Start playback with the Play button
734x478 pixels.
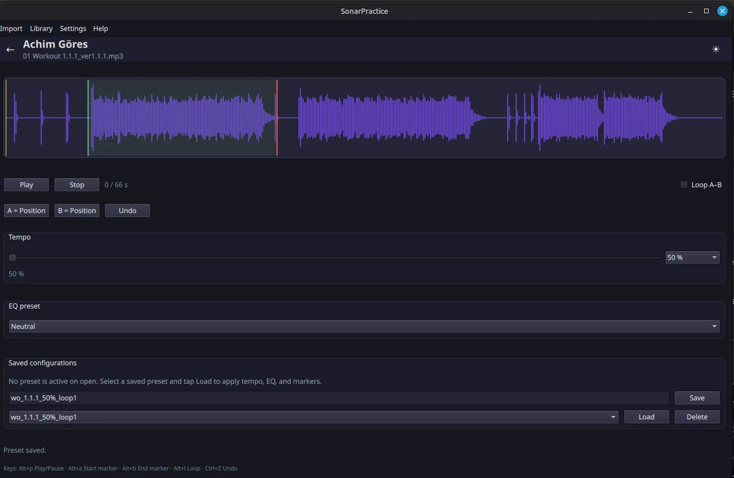tap(26, 185)
